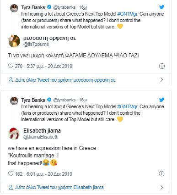The width and height of the screenshot is (177, 195).
Task: Open Tyra Banks avatar in second tweet
Action: coord(14,101)
